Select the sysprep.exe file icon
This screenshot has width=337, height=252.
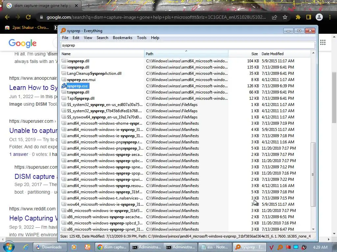tap(64, 86)
